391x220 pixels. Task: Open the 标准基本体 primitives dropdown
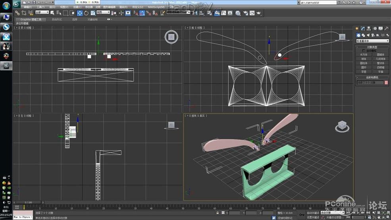tap(372, 41)
